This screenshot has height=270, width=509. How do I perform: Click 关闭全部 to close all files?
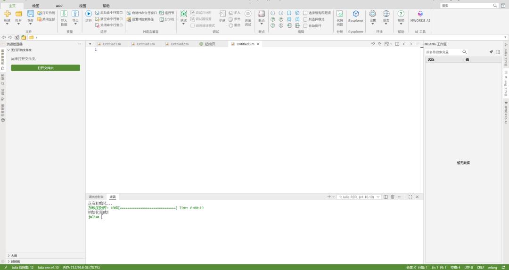(46, 19)
